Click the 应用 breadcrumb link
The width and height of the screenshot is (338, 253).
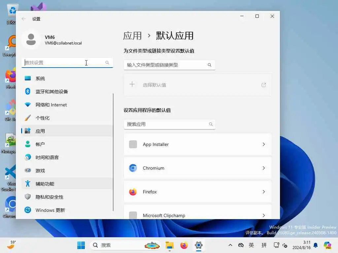pos(132,36)
